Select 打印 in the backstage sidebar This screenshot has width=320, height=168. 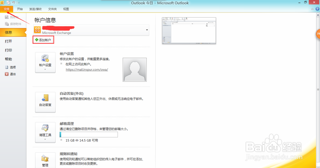pyautogui.click(x=8, y=50)
